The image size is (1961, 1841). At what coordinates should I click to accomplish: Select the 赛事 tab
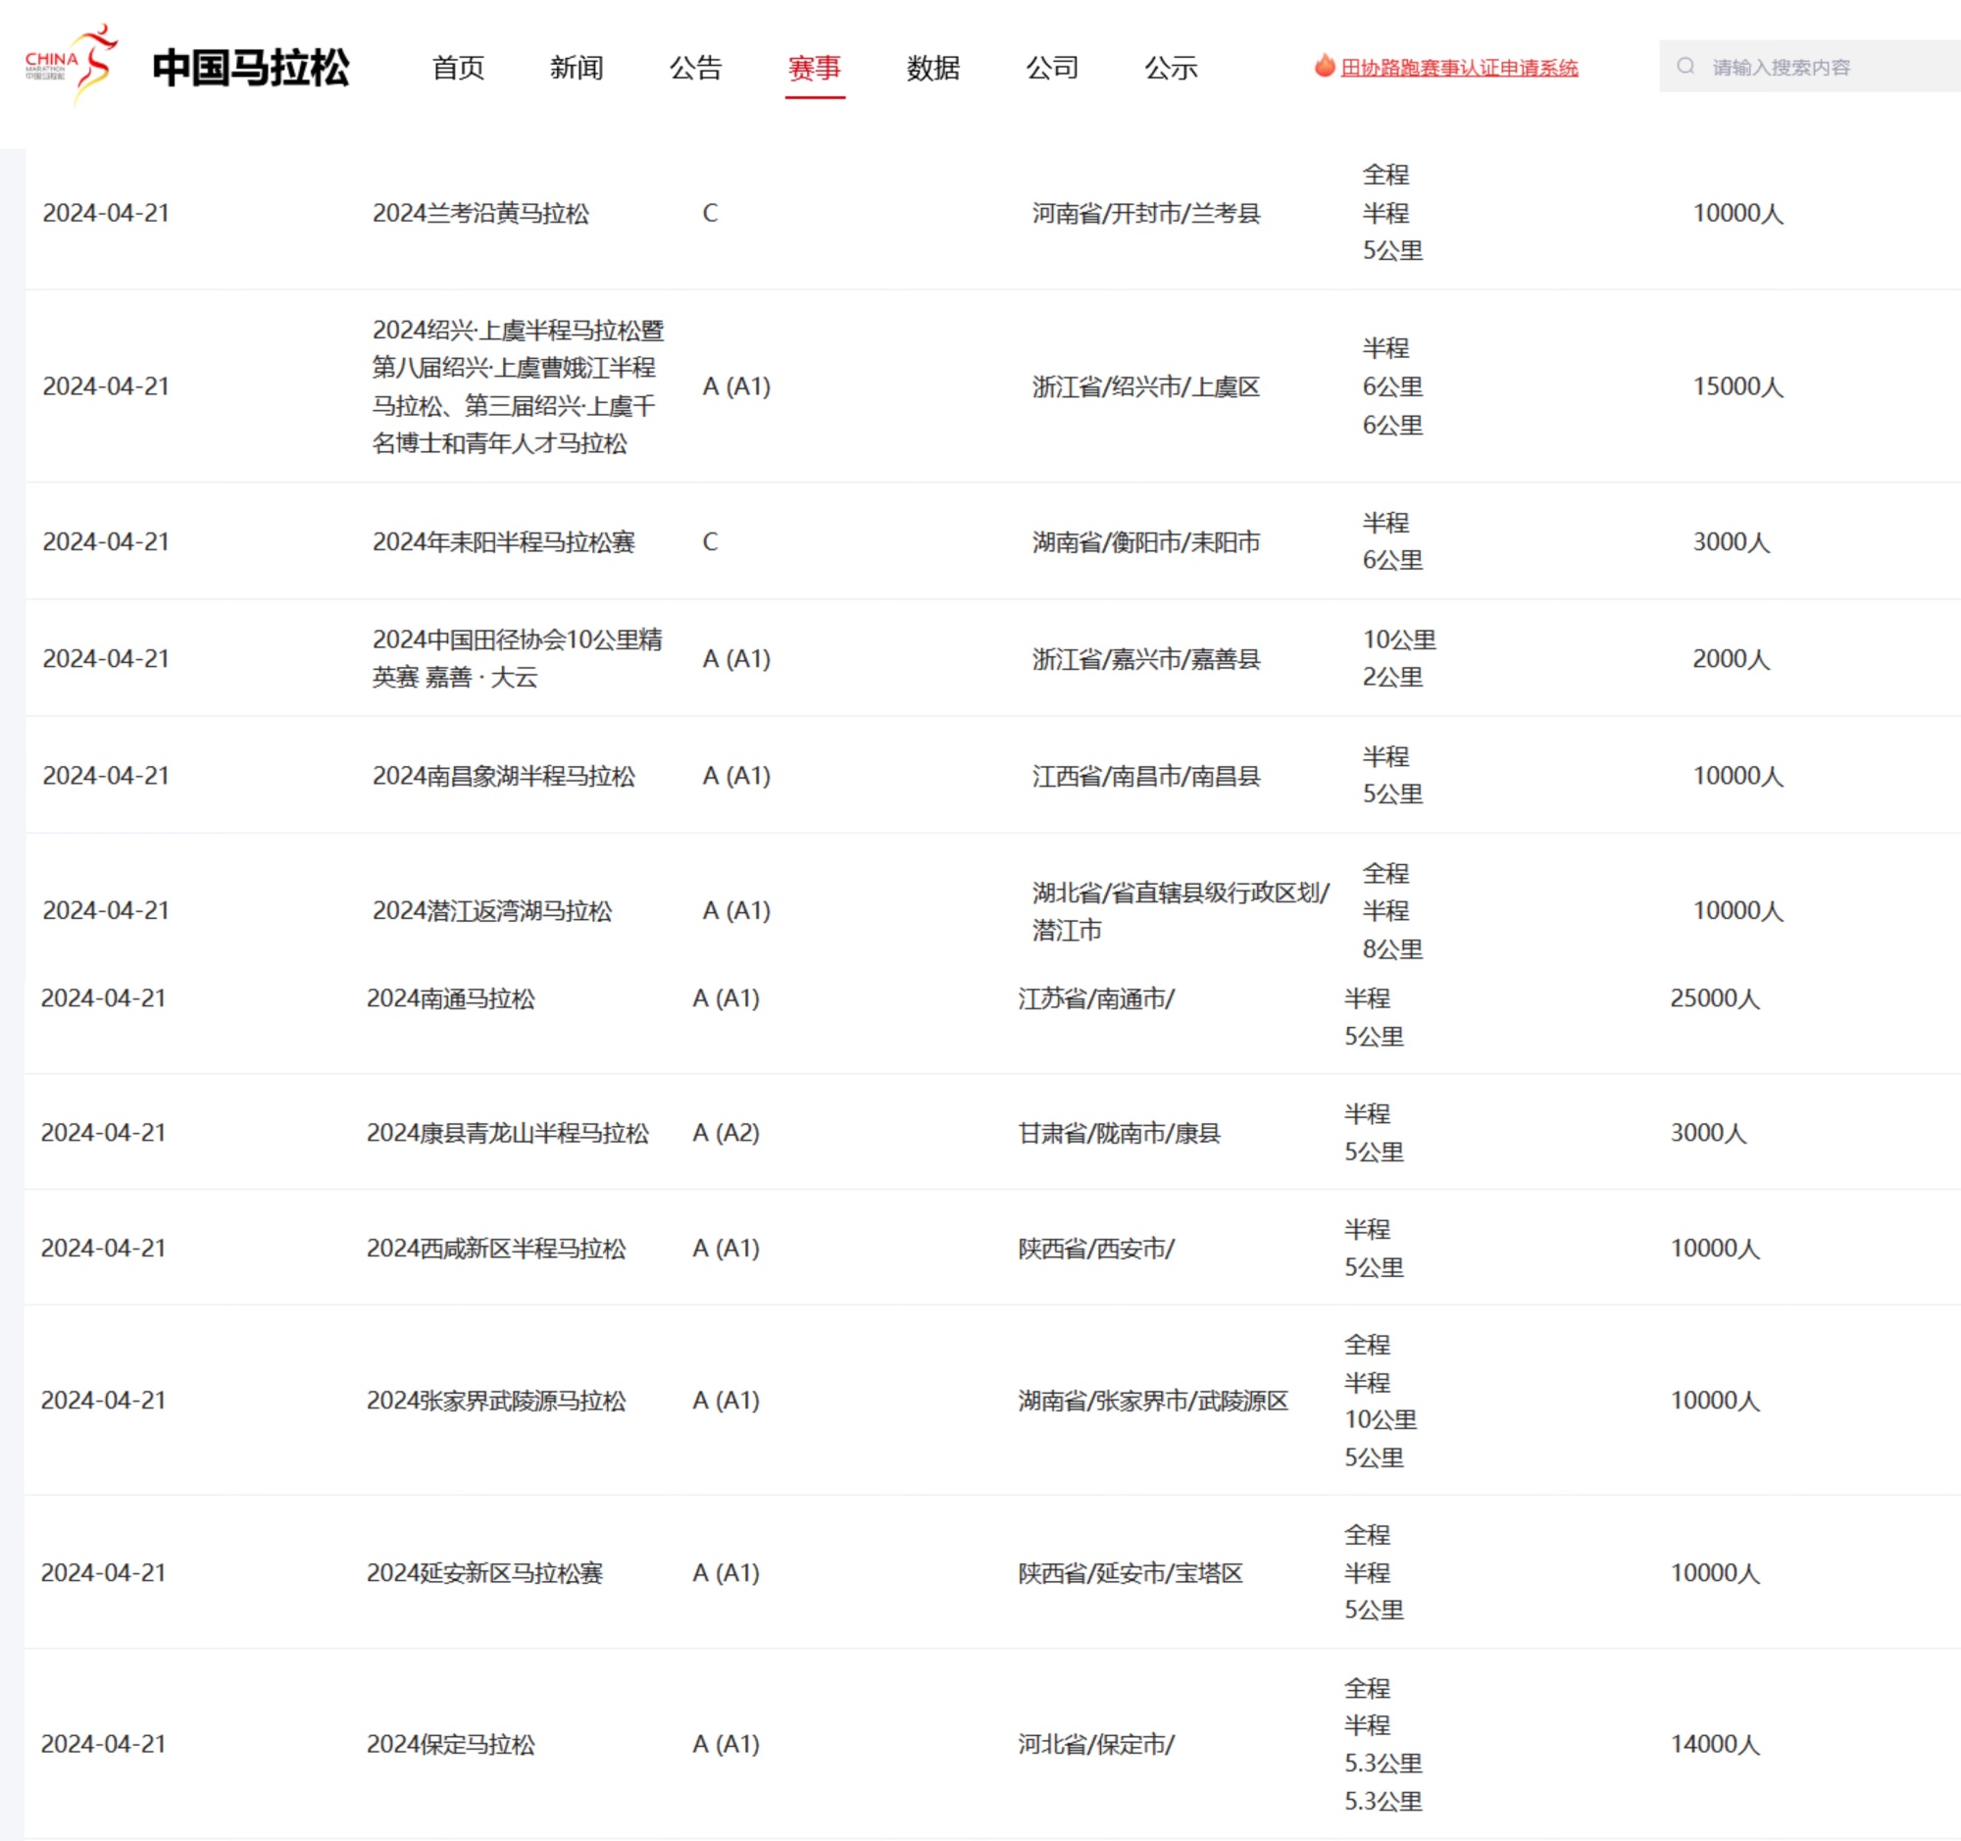tap(815, 69)
